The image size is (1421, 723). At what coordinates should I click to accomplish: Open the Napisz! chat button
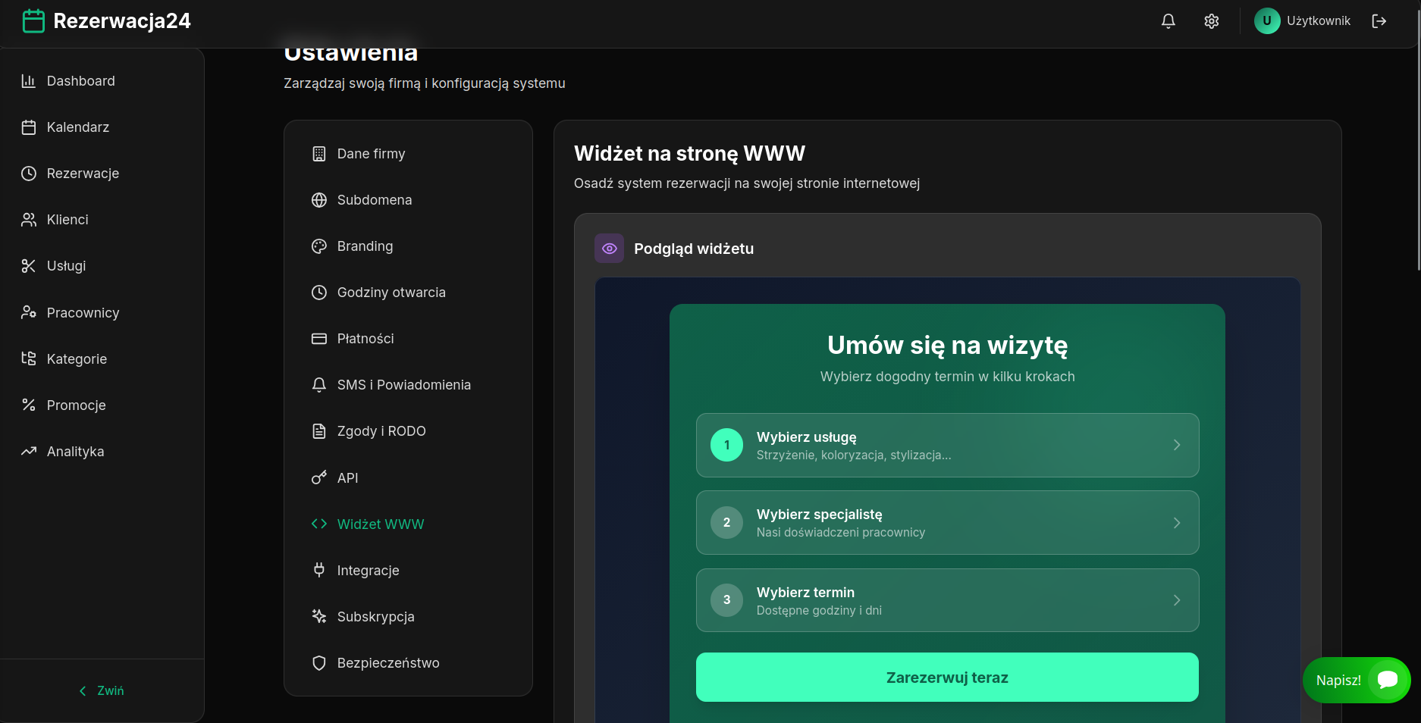point(1357,680)
